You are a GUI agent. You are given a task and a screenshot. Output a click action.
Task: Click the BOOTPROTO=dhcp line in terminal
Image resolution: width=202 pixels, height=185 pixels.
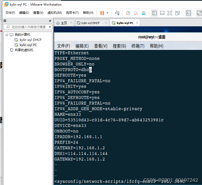73,70
